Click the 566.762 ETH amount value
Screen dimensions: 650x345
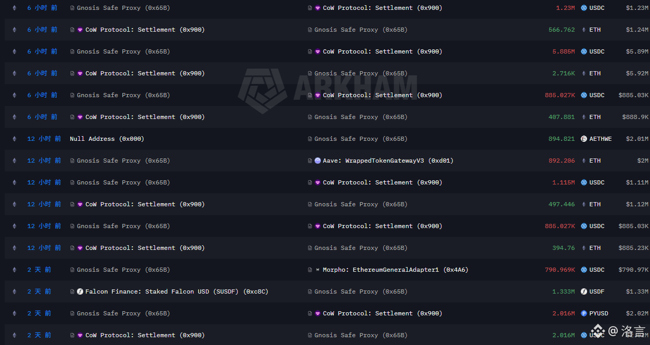(x=562, y=30)
